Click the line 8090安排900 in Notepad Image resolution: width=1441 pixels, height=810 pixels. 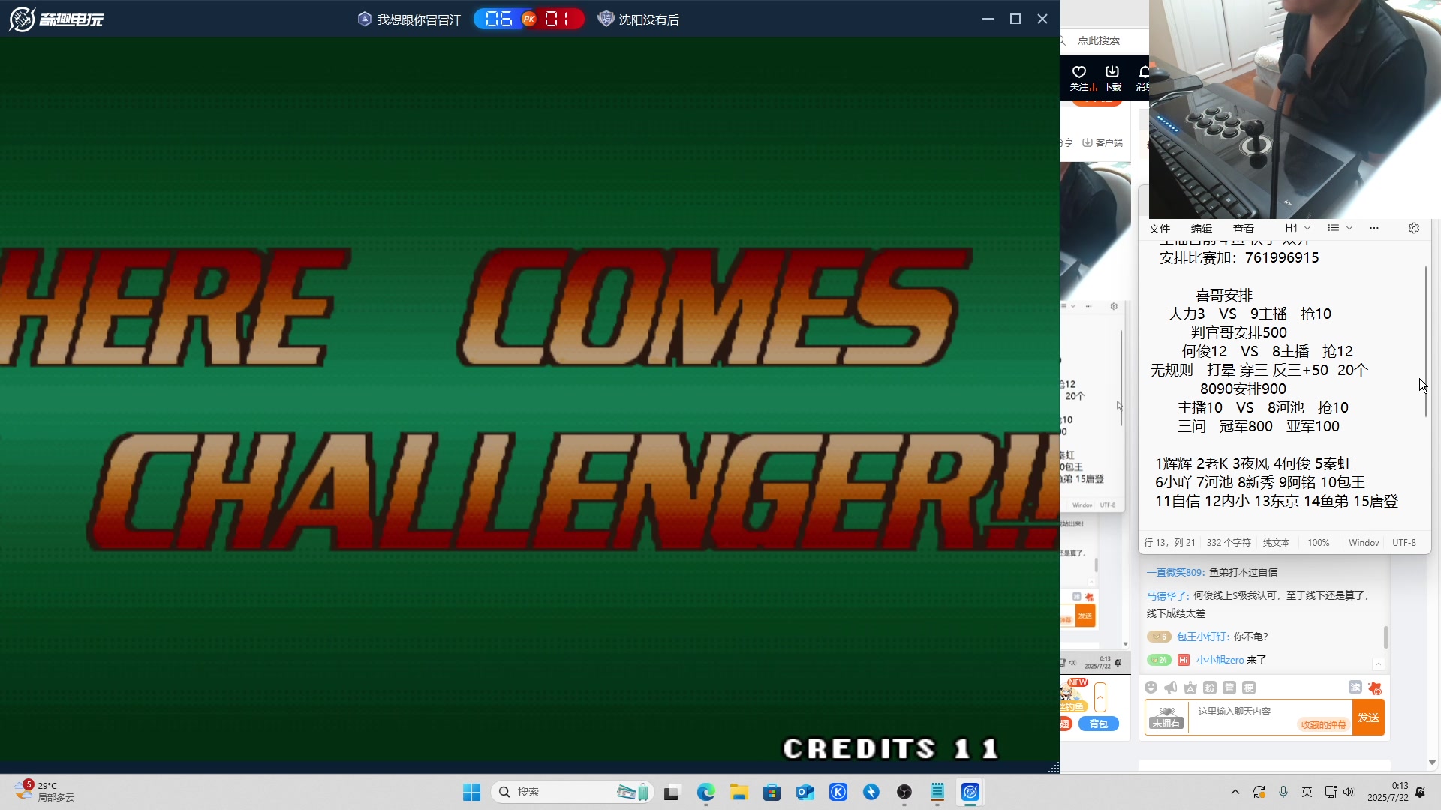click(1243, 388)
